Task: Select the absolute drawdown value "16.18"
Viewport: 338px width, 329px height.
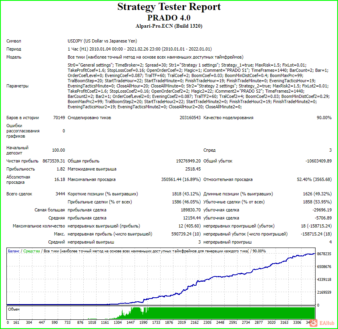Action: [60, 179]
